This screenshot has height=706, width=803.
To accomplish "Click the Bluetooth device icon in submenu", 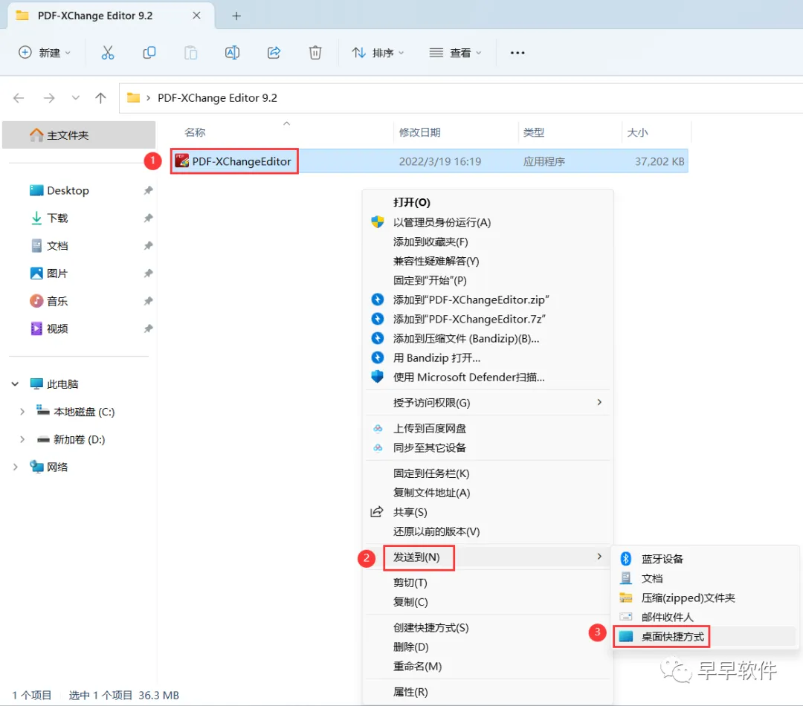I will pyautogui.click(x=625, y=559).
